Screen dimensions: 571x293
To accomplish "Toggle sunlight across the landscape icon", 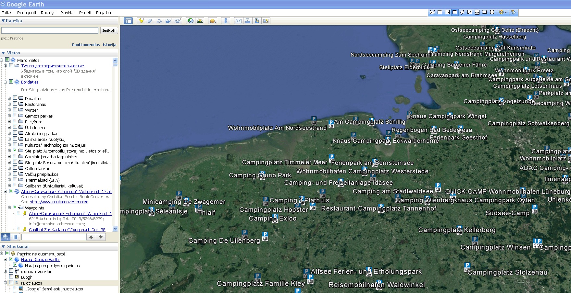I will point(200,21).
